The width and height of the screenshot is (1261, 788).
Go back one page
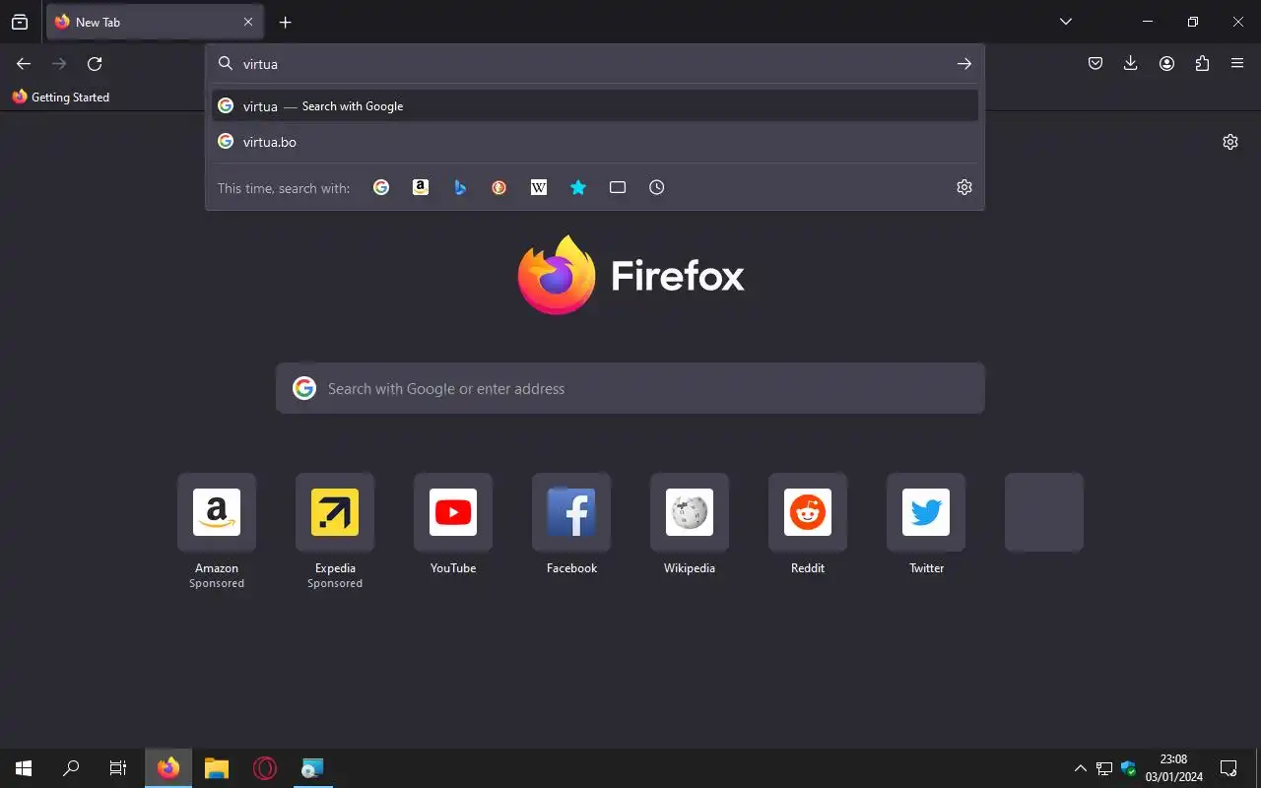pos(24,64)
